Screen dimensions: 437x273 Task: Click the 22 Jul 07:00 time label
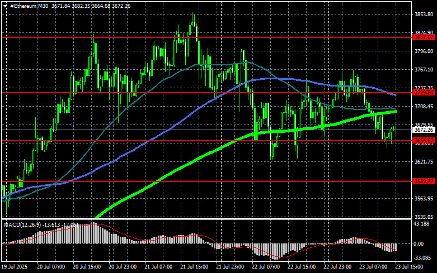coord(266,267)
